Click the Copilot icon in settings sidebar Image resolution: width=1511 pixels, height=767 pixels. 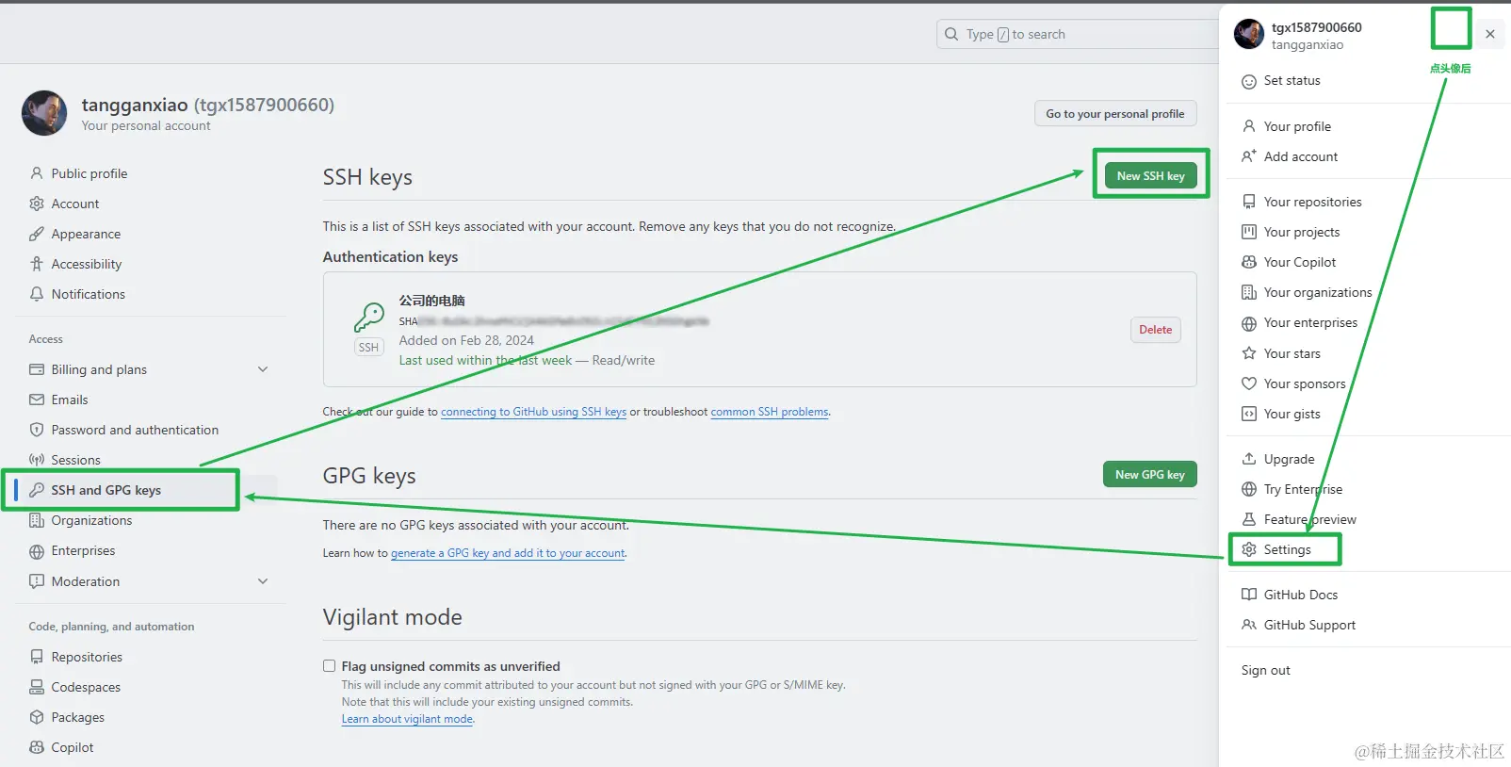click(x=37, y=747)
